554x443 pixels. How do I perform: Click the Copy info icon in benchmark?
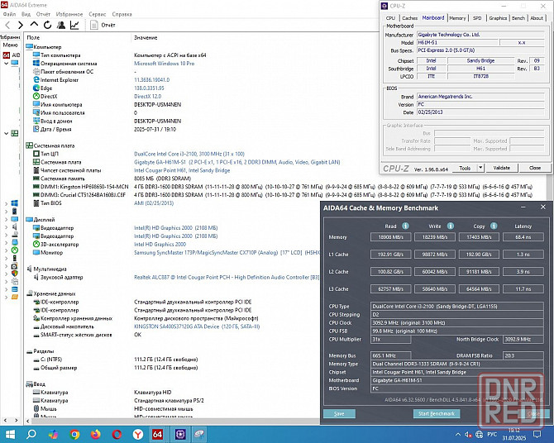494,226
